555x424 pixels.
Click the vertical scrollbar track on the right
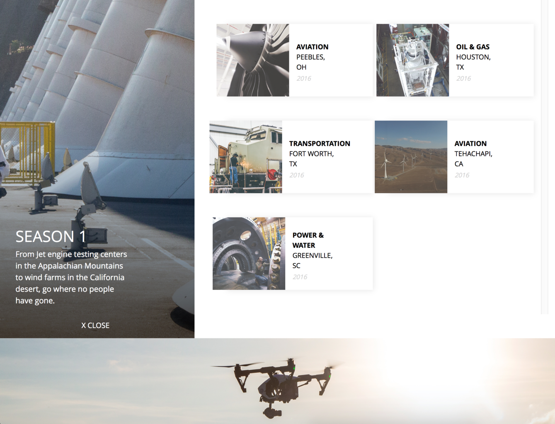[x=545, y=157]
